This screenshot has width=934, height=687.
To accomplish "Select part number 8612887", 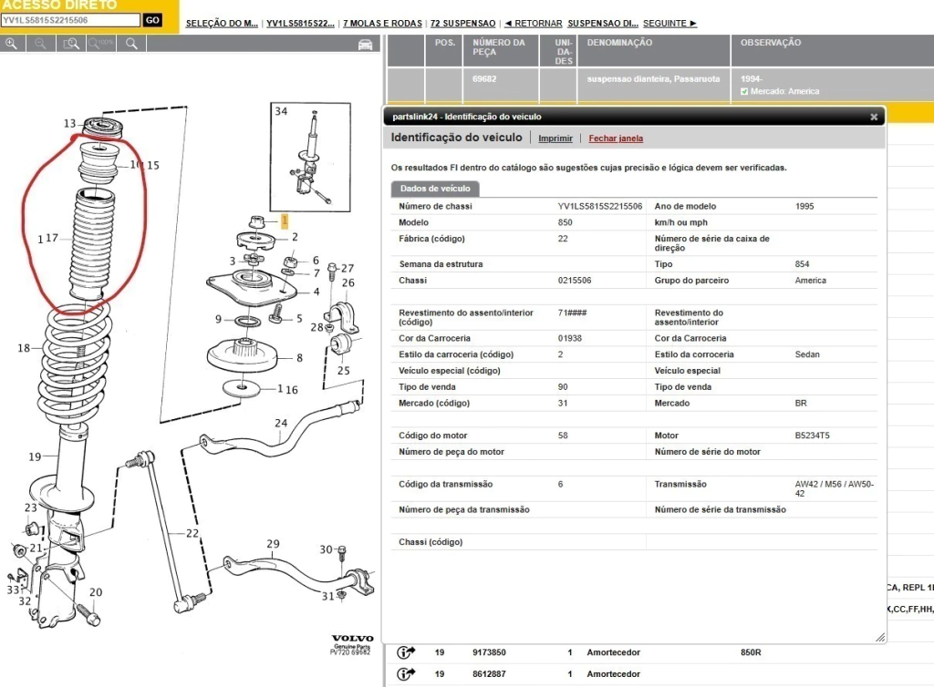I will [x=489, y=674].
